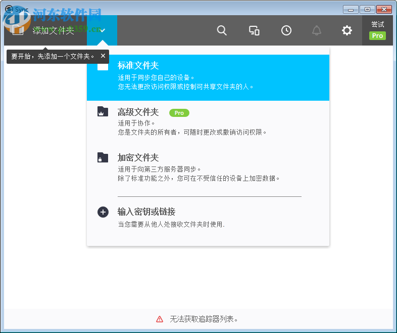Click the 无法获取追踪器列表 status message

(204, 319)
